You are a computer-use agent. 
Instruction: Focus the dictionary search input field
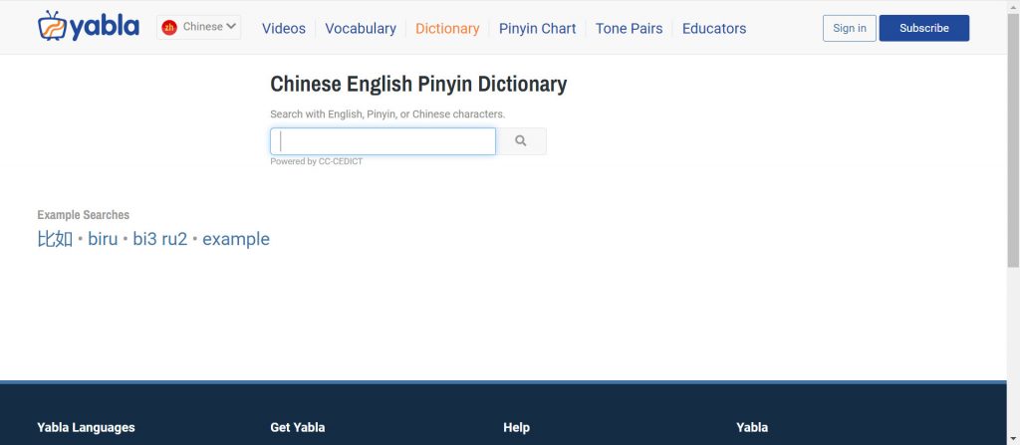pyautogui.click(x=382, y=141)
